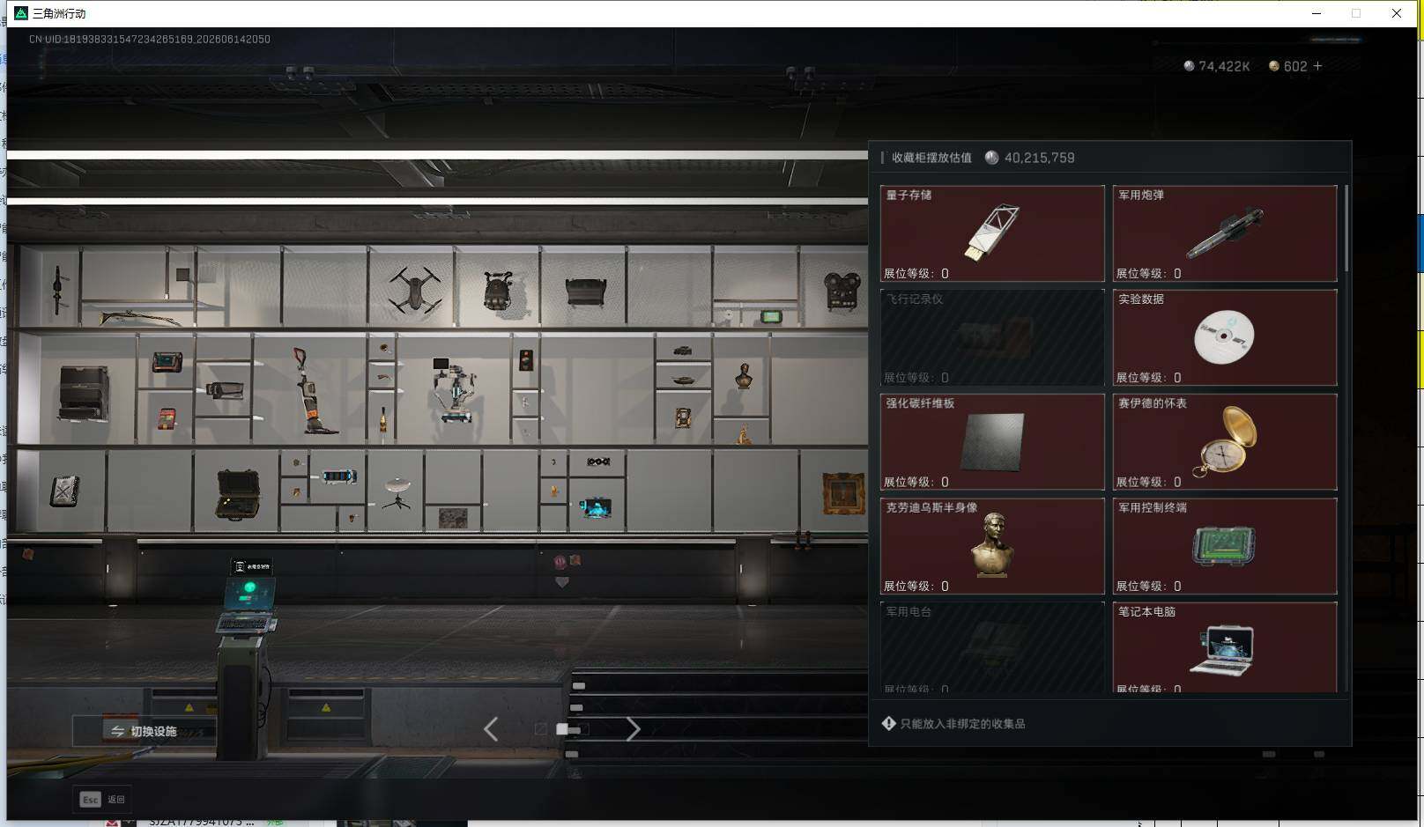This screenshot has width=1424, height=827.
Task: Click the military case on bottom shelf
Action: pos(238,494)
